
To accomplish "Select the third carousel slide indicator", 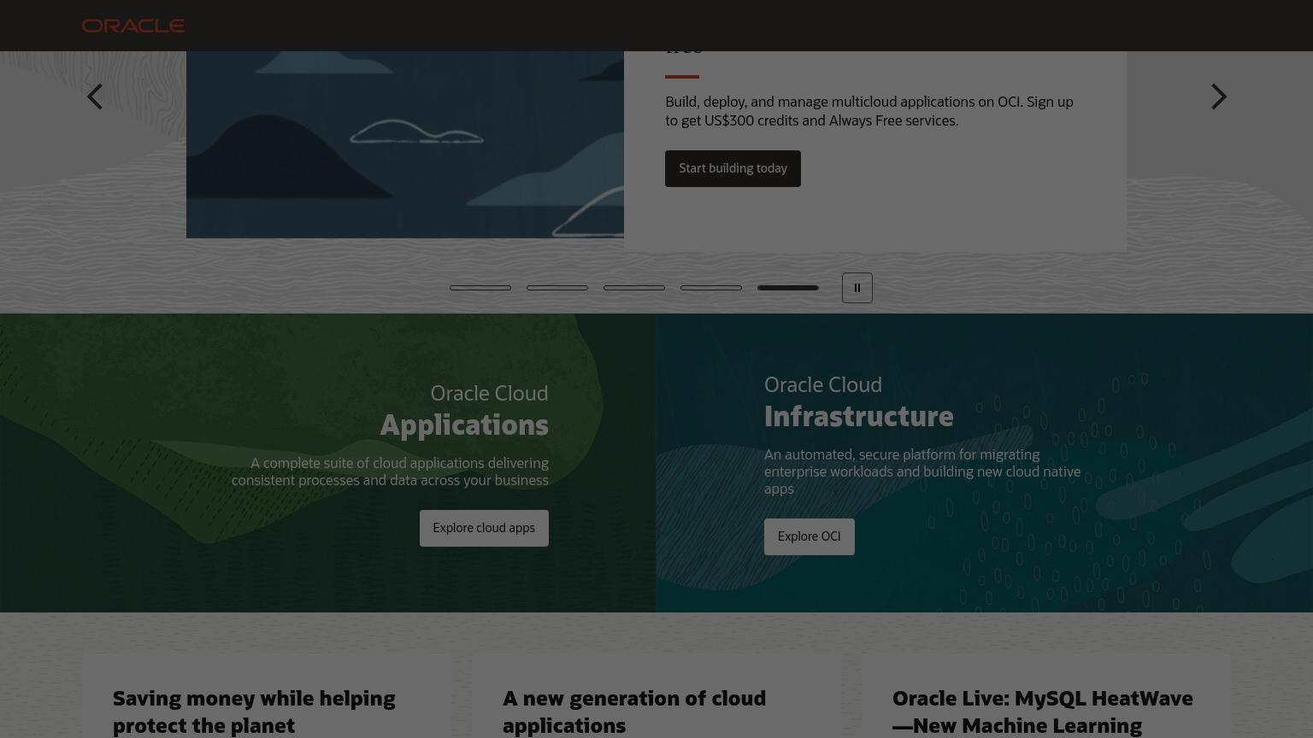I will tap(634, 288).
